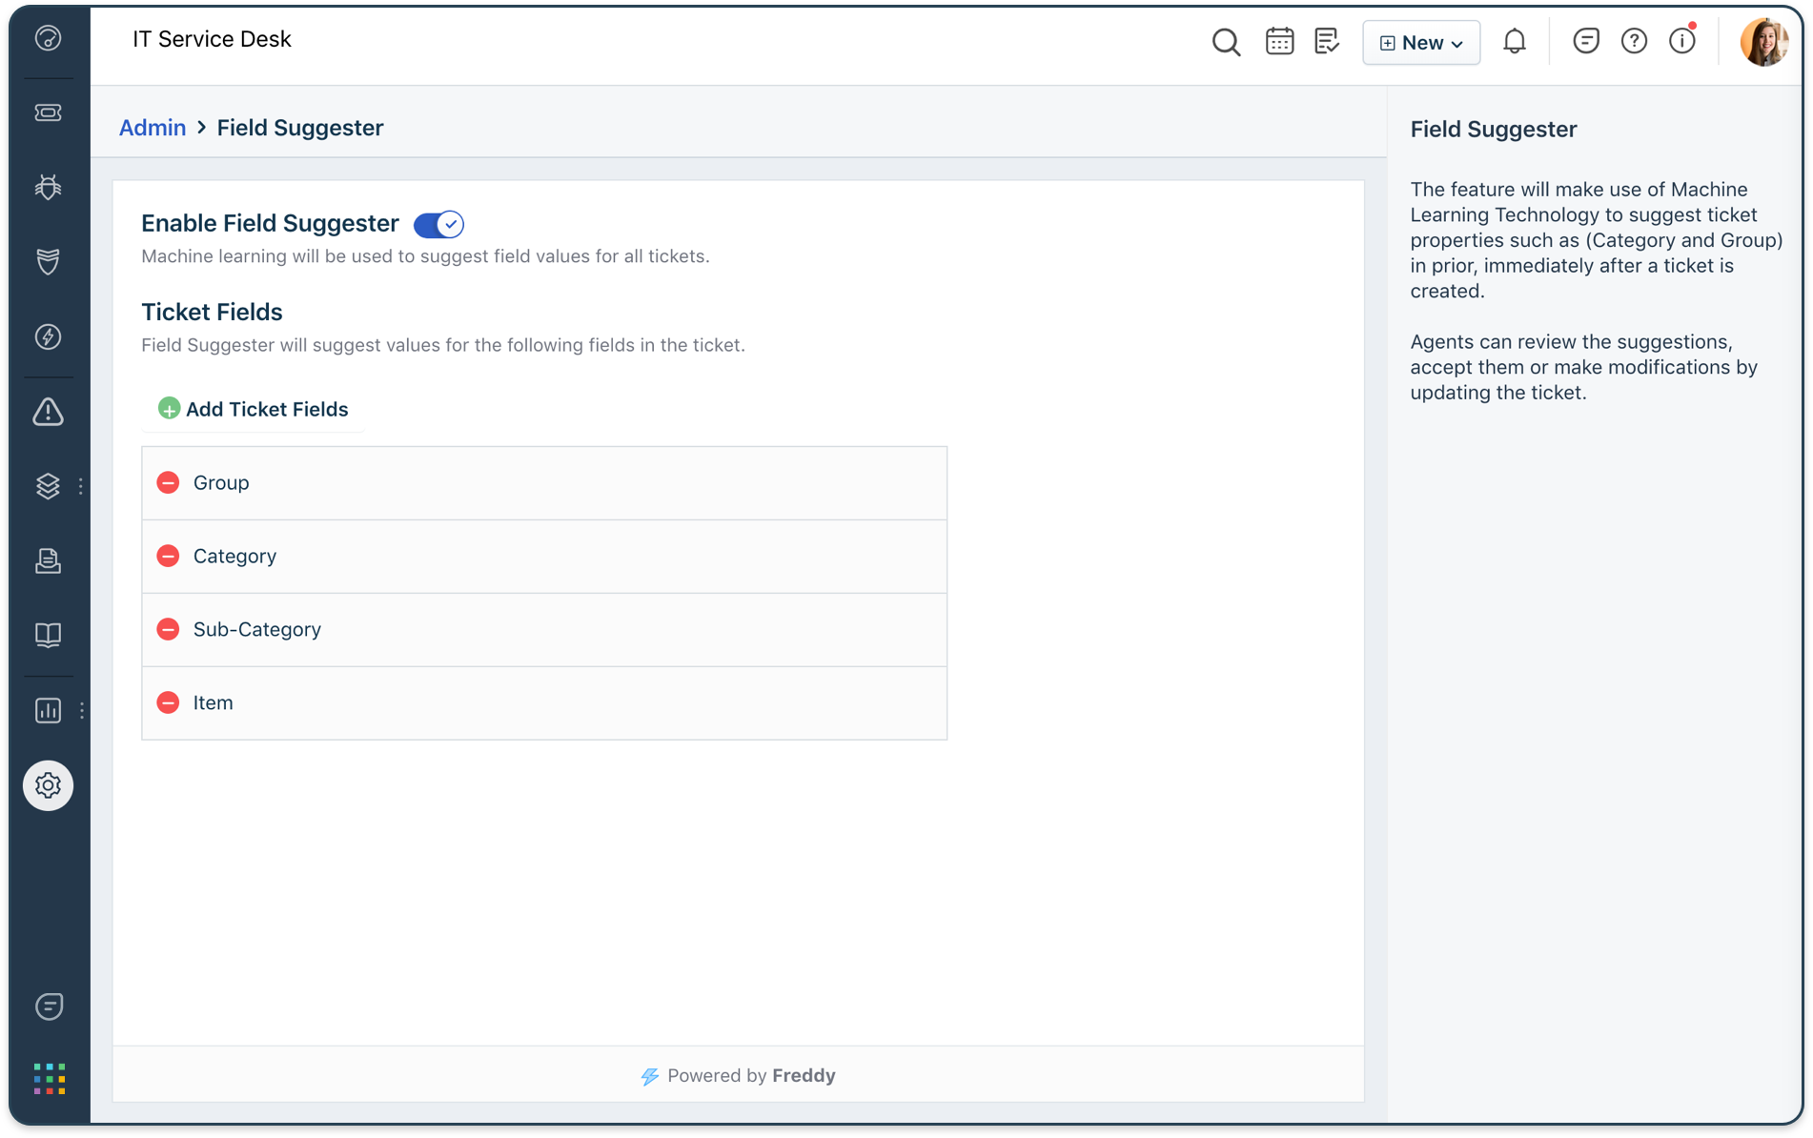Image resolution: width=1813 pixels, height=1138 pixels.
Task: Open the Problems bug icon in sidebar
Action: click(48, 187)
